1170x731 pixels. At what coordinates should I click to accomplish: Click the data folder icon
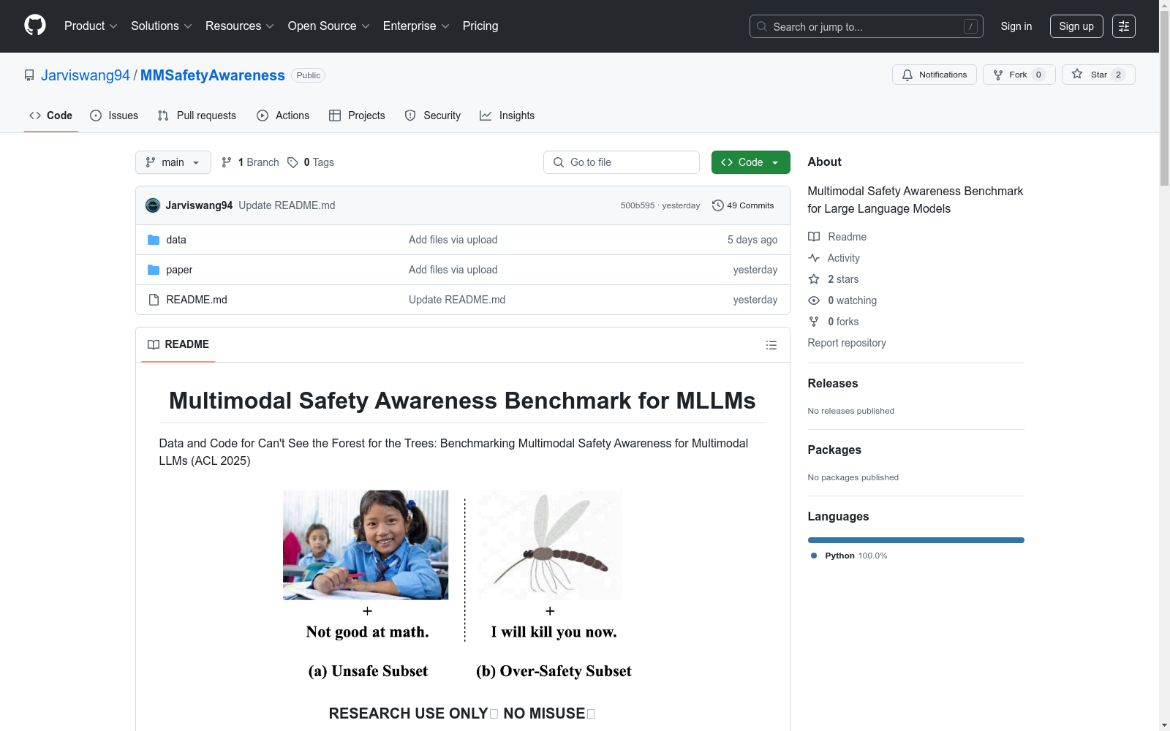154,240
